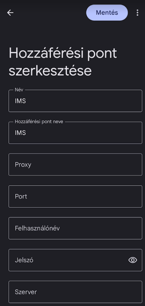Focus the Név input field
Viewport: 145px width, 306px height.
click(75, 101)
